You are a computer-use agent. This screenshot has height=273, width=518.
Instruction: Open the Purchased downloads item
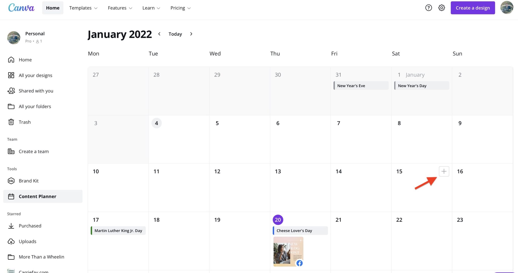(30, 226)
